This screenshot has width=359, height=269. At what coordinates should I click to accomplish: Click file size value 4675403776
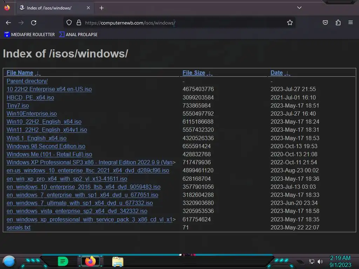[x=198, y=89]
